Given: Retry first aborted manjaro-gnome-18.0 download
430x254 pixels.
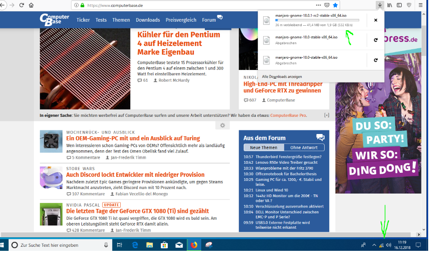Looking at the screenshot, I should (376, 40).
